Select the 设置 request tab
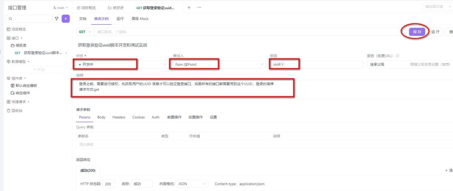 (x=213, y=117)
